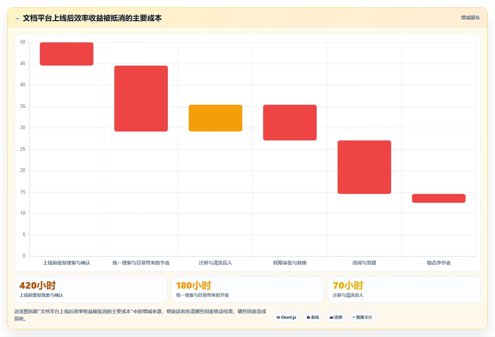Click the lightning icon beside the chart title

pyautogui.click(x=17, y=18)
